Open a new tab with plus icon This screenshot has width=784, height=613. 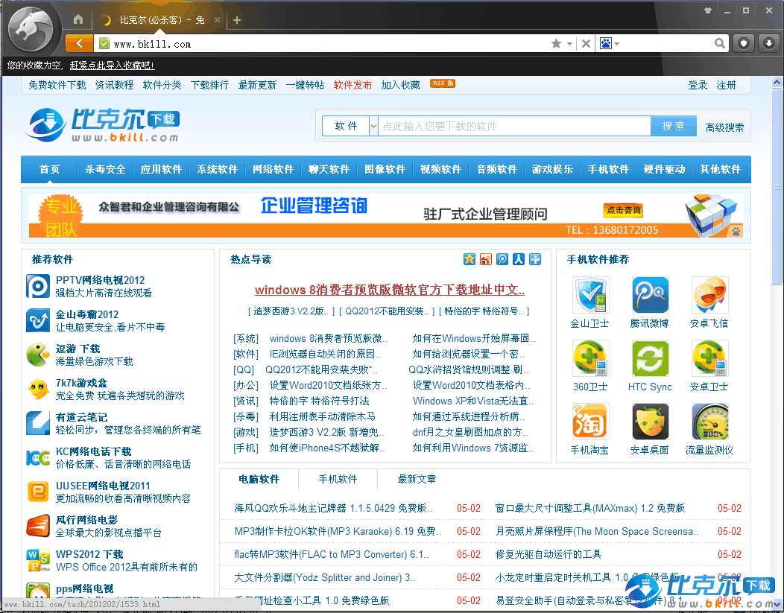coord(237,20)
